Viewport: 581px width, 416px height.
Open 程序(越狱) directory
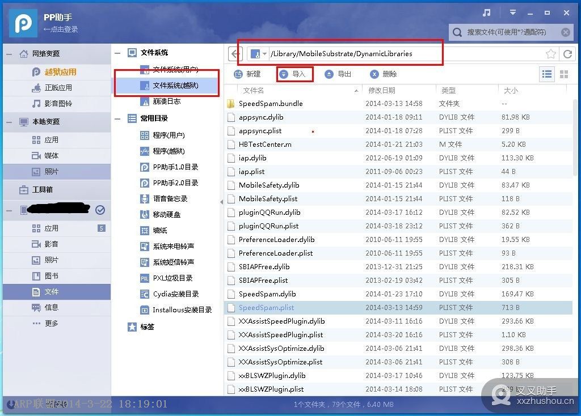coord(162,151)
